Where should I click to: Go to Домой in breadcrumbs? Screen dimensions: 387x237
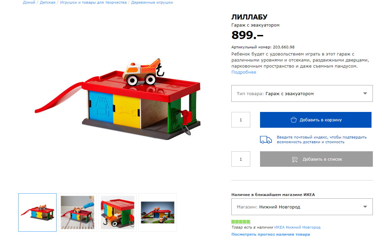pyautogui.click(x=29, y=2)
